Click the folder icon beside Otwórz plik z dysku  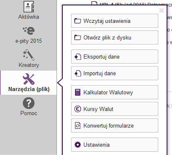point(78,37)
